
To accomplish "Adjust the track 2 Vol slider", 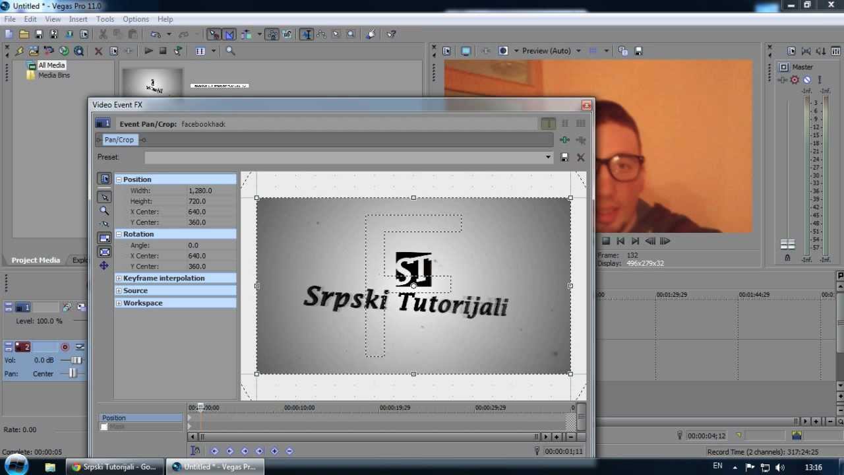I will pyautogui.click(x=76, y=360).
